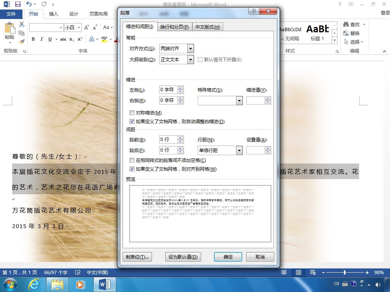
Task: Apply superscript formatting
Action: pyautogui.click(x=80, y=39)
